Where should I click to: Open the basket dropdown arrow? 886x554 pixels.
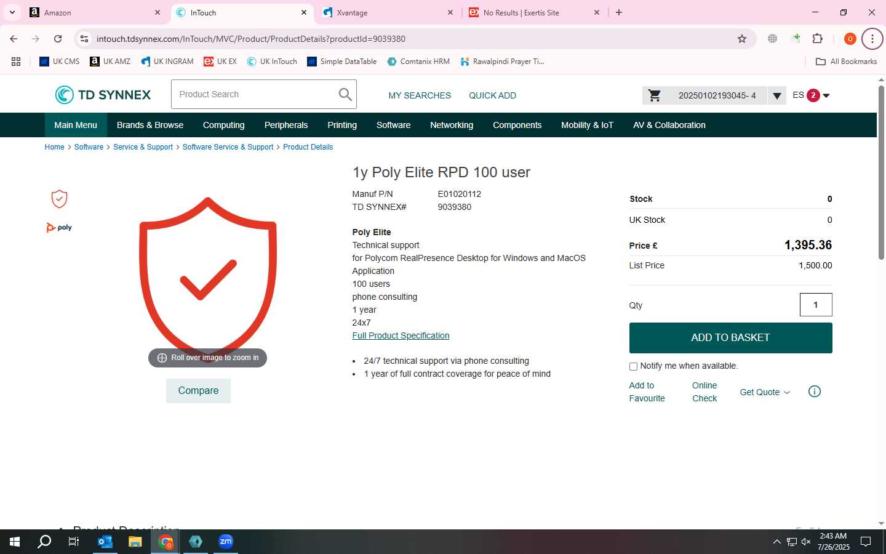click(x=777, y=95)
